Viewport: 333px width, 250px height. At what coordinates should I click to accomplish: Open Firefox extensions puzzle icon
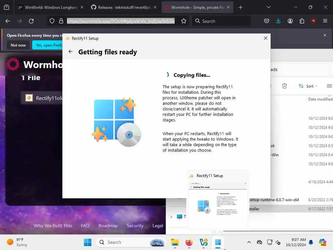(302, 21)
